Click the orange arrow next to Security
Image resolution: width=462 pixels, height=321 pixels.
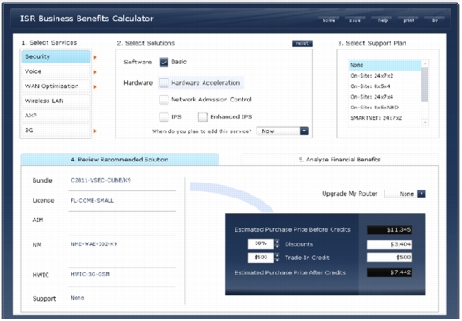tap(95, 57)
